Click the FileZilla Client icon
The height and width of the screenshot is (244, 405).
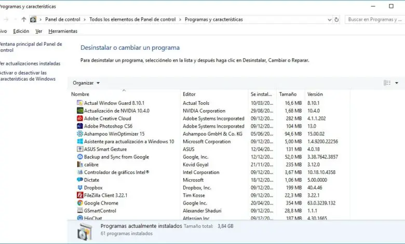(x=80, y=195)
